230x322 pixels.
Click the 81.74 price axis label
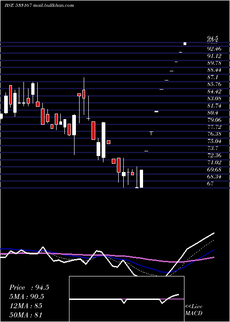coord(214,106)
